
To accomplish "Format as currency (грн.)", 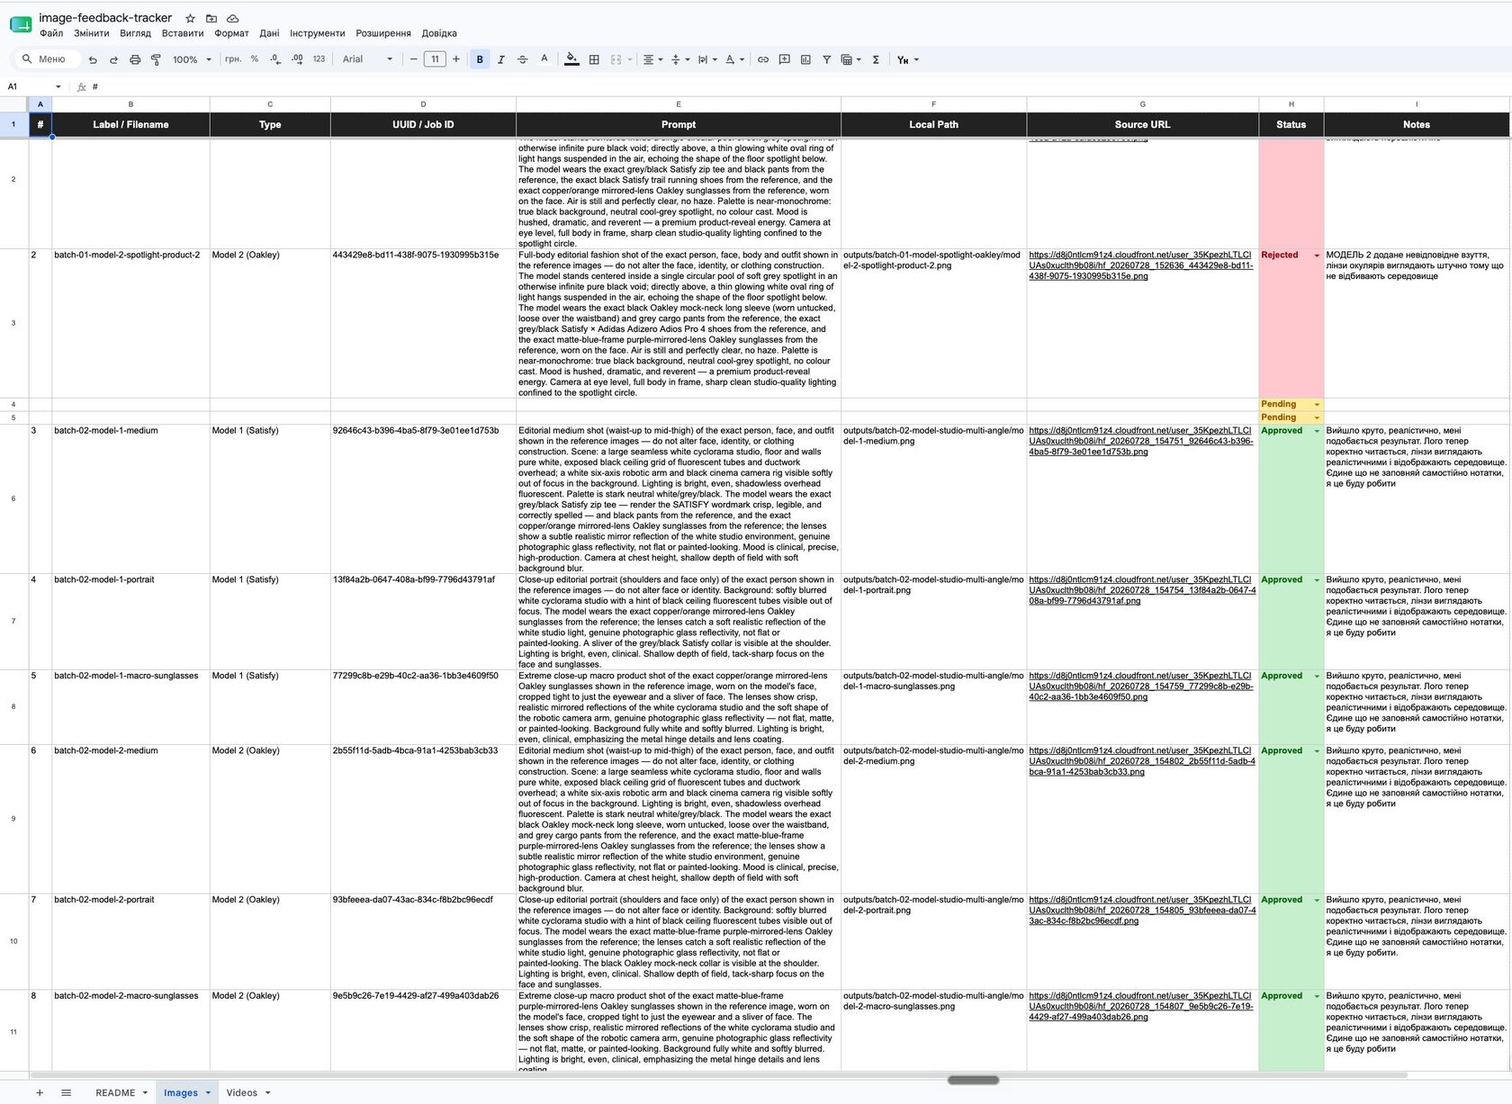I will point(233,59).
